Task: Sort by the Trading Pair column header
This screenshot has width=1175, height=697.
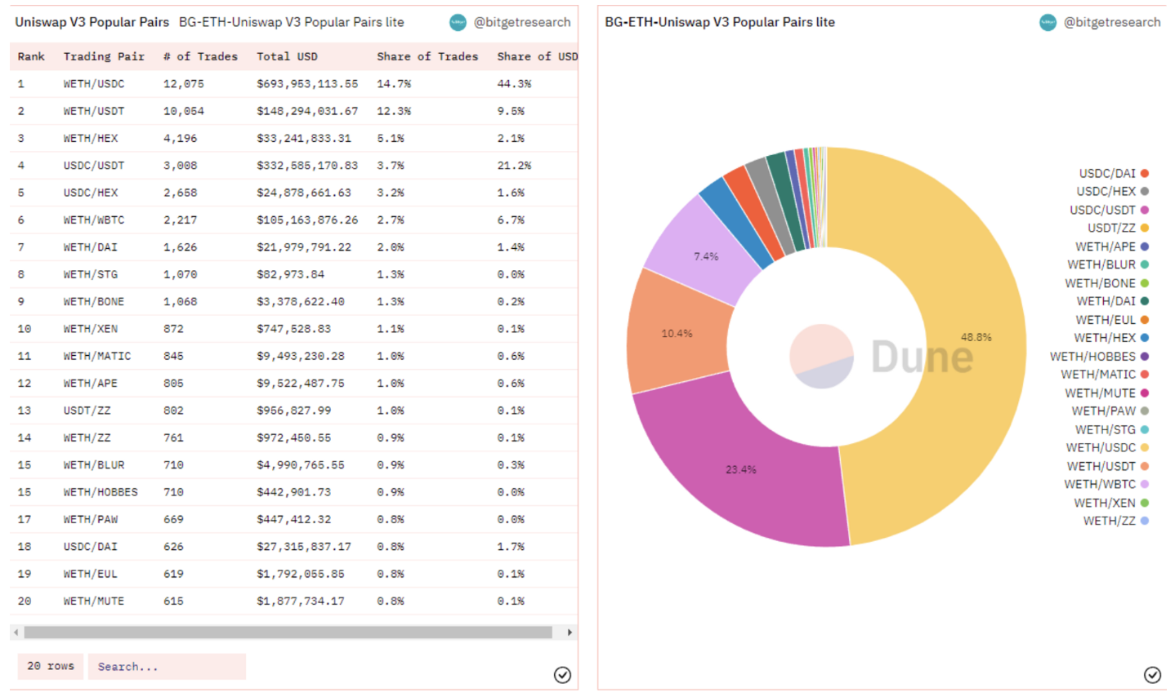Action: point(104,56)
